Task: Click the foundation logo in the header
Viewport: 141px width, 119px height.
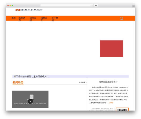Action: click(x=29, y=10)
